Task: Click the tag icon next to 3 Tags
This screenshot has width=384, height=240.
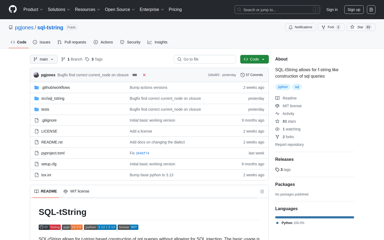Action: click(87, 59)
